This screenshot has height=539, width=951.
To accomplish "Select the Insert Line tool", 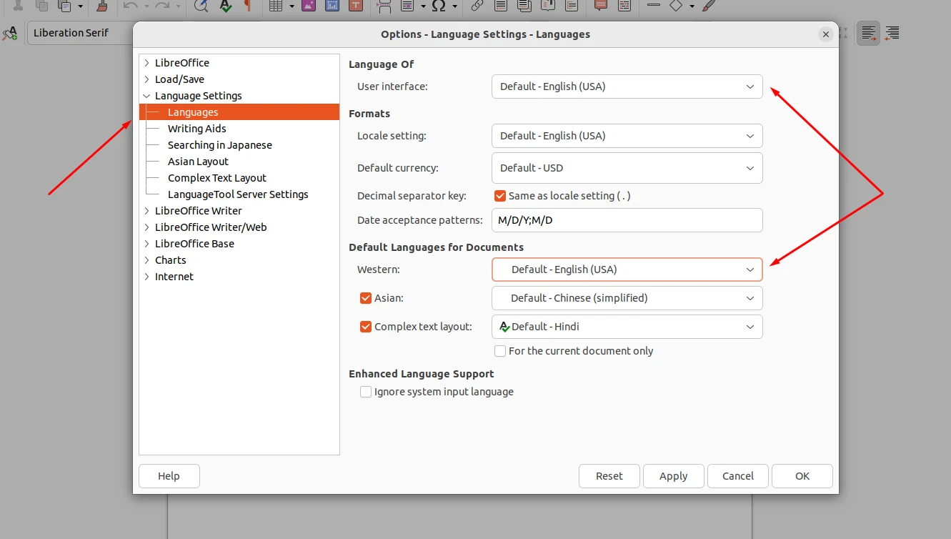I will pyautogui.click(x=653, y=6).
